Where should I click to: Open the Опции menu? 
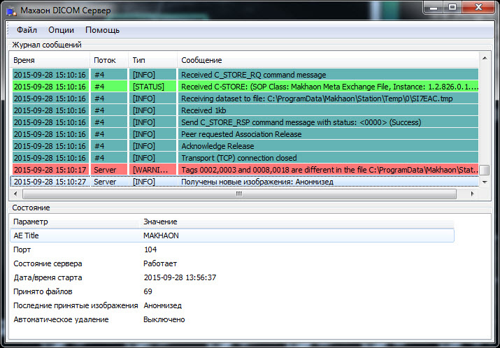point(62,30)
